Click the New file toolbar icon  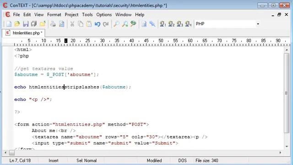[9, 24]
